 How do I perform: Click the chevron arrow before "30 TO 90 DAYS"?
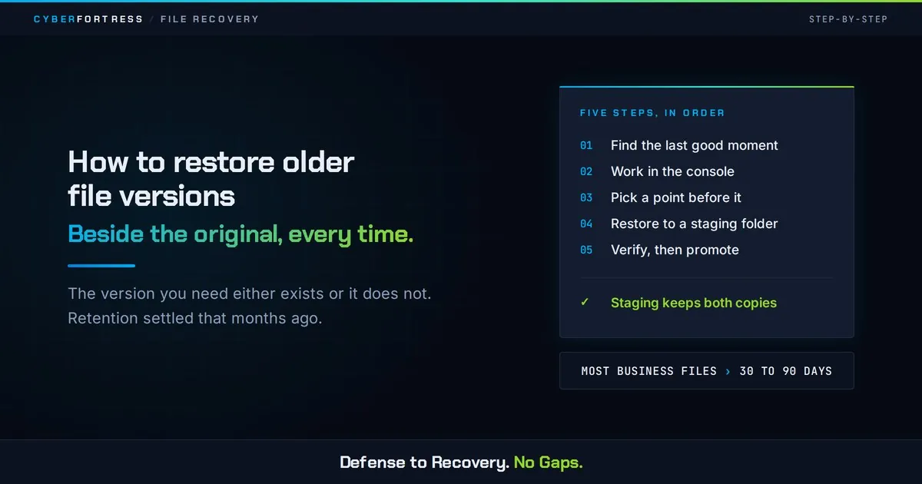click(x=728, y=371)
